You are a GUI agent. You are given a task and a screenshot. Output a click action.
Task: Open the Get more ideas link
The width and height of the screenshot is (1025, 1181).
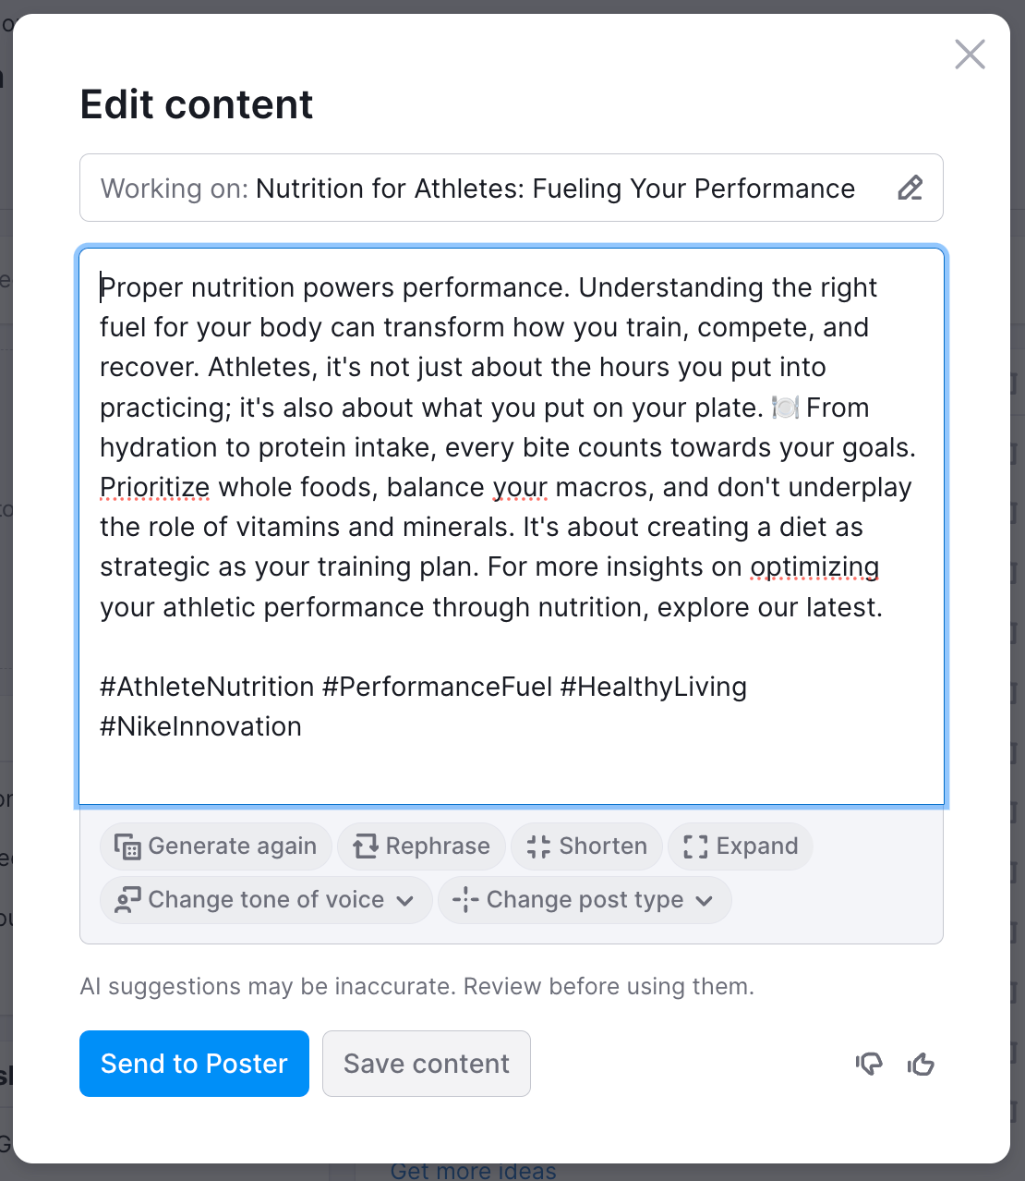(473, 1172)
